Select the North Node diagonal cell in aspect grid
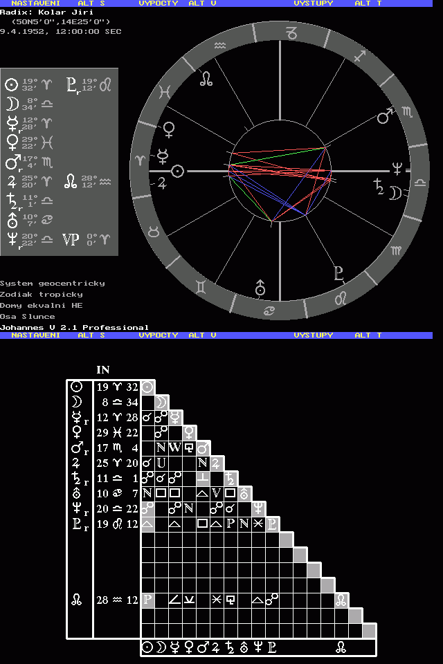The image size is (443, 664). click(x=341, y=600)
